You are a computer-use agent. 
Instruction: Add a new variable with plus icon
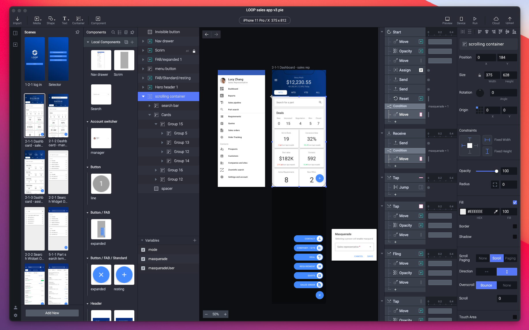pos(195,240)
